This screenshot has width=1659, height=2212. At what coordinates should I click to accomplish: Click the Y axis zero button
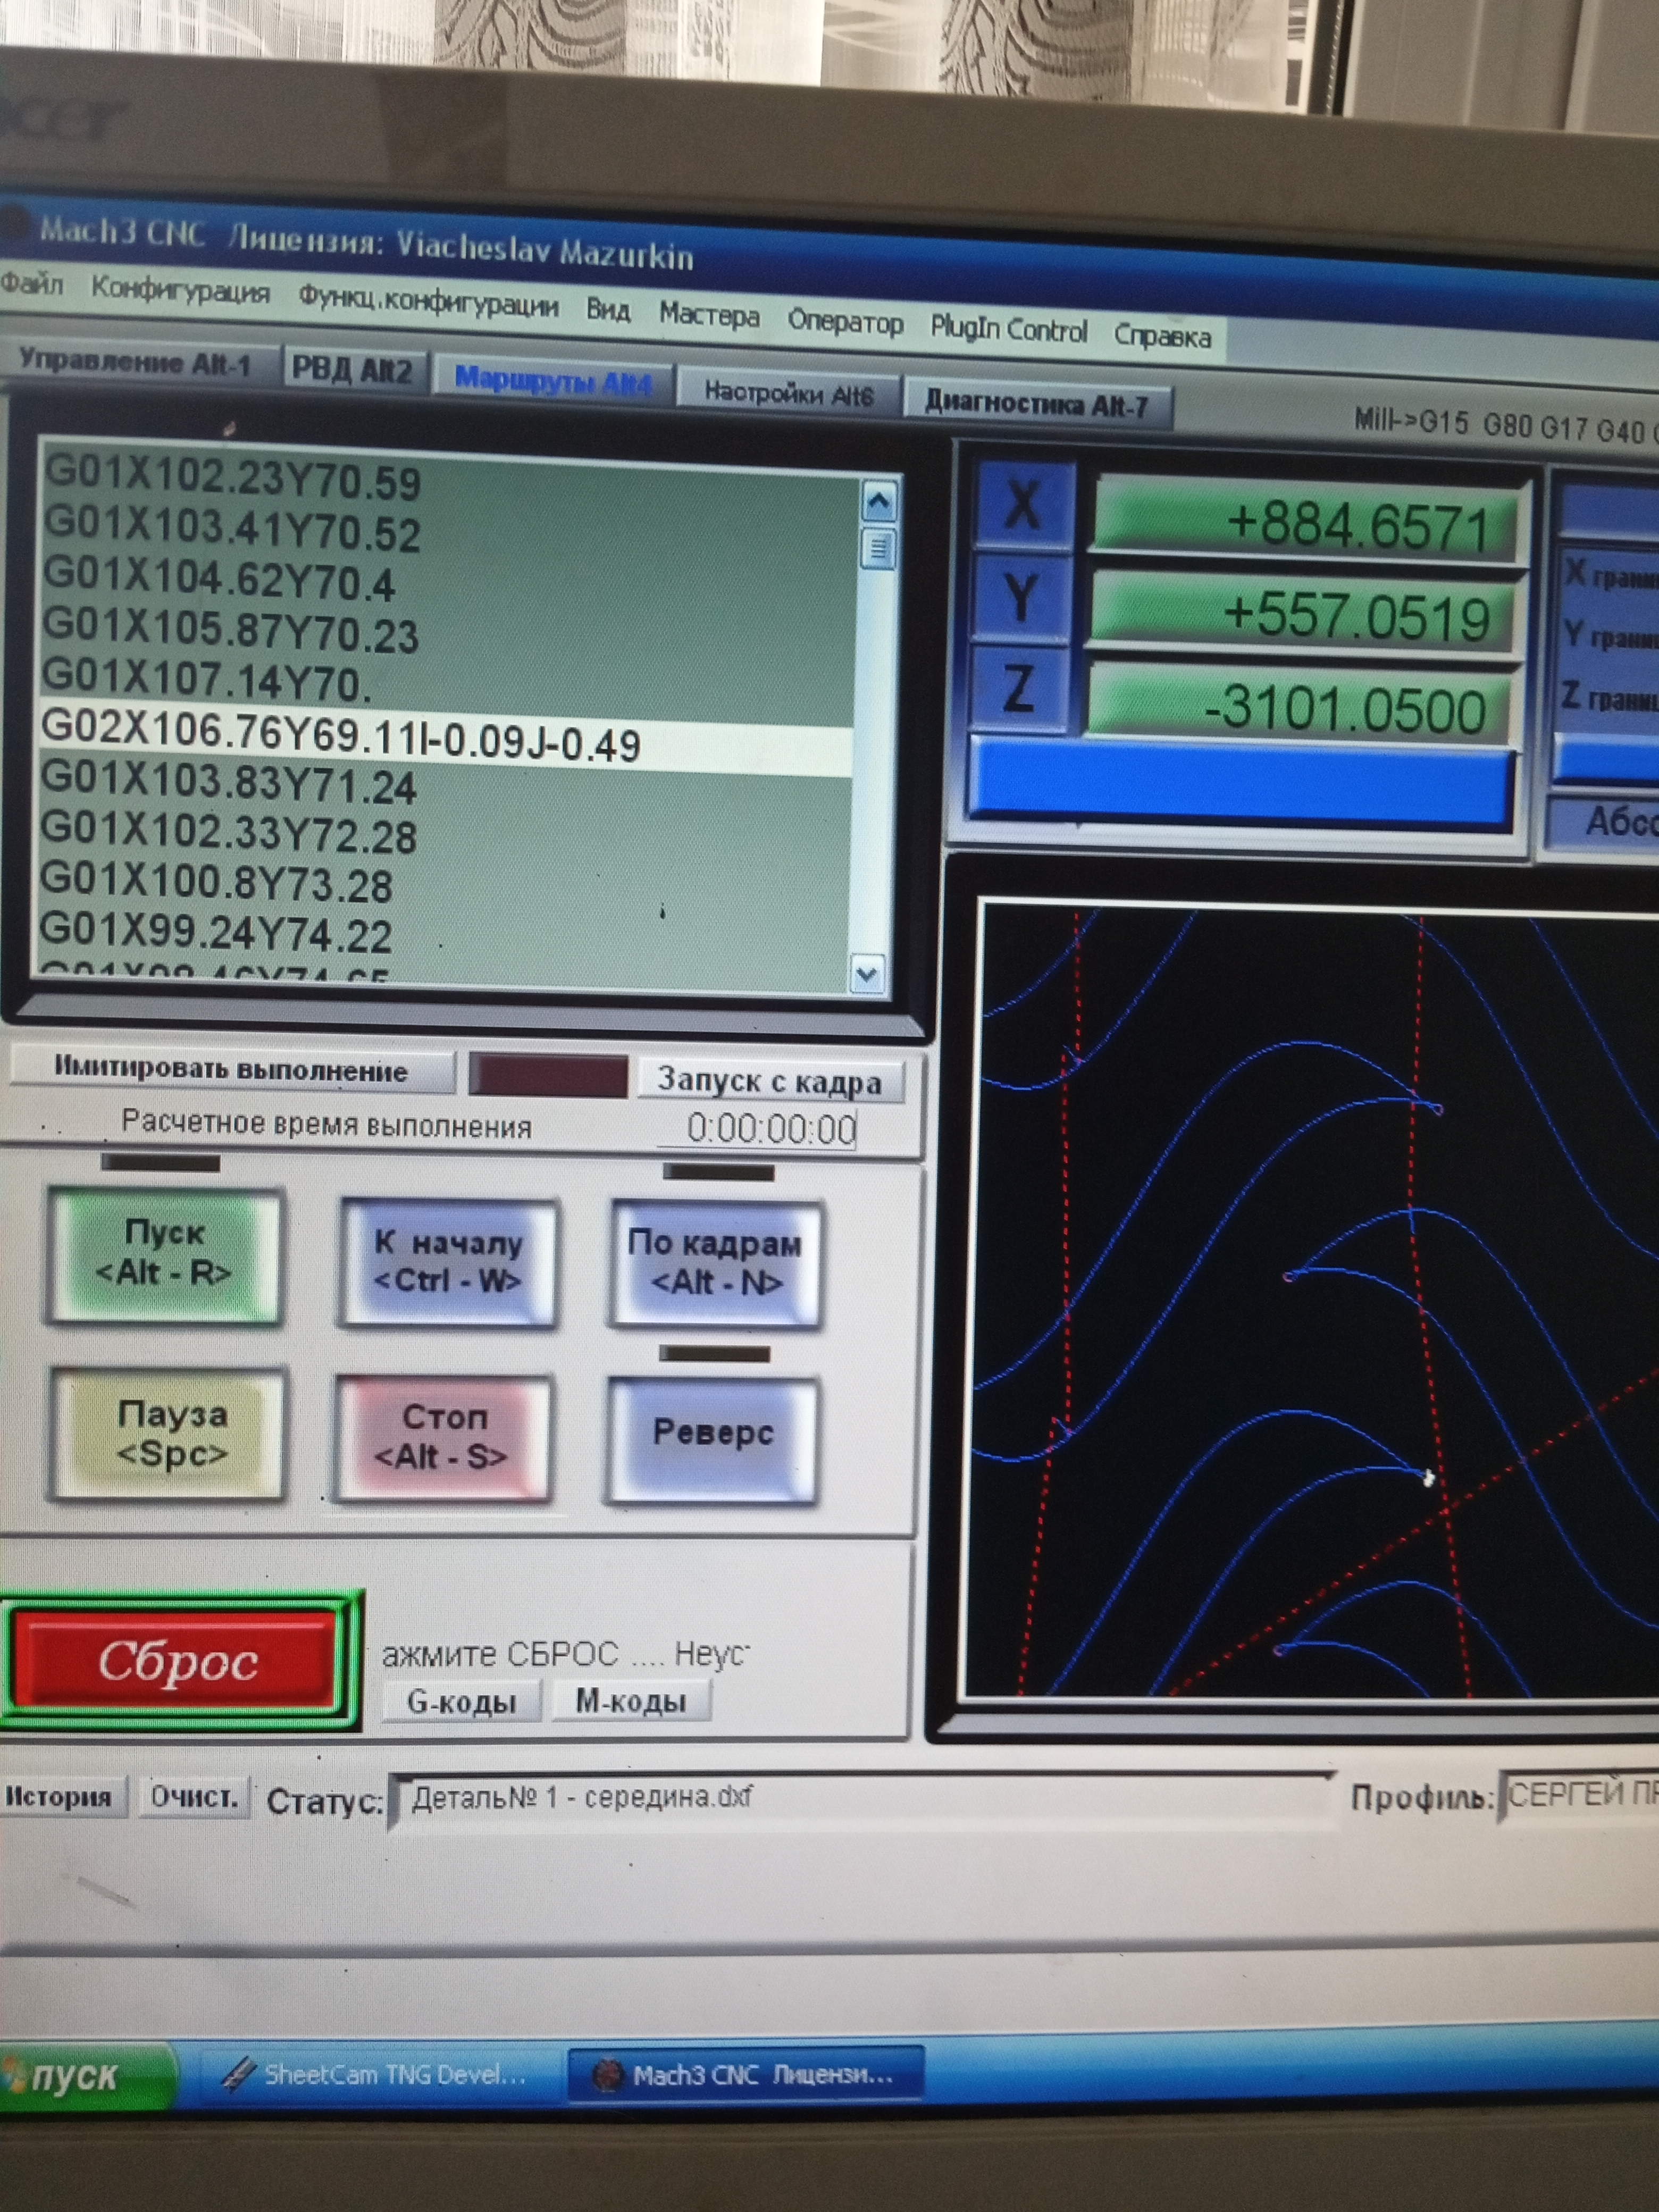pyautogui.click(x=1020, y=598)
